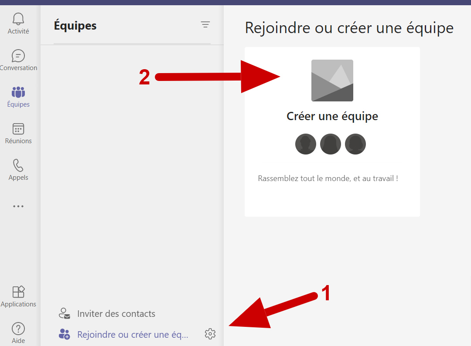Click a member avatar on the team card
The image size is (471, 346).
(x=330, y=144)
